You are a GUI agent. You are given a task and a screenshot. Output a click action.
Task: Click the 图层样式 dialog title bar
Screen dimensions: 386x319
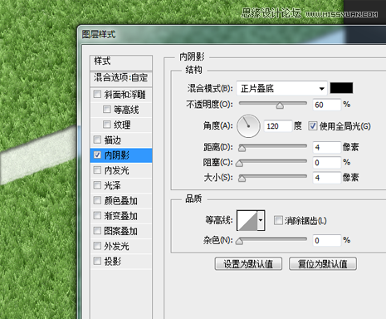[x=232, y=35]
